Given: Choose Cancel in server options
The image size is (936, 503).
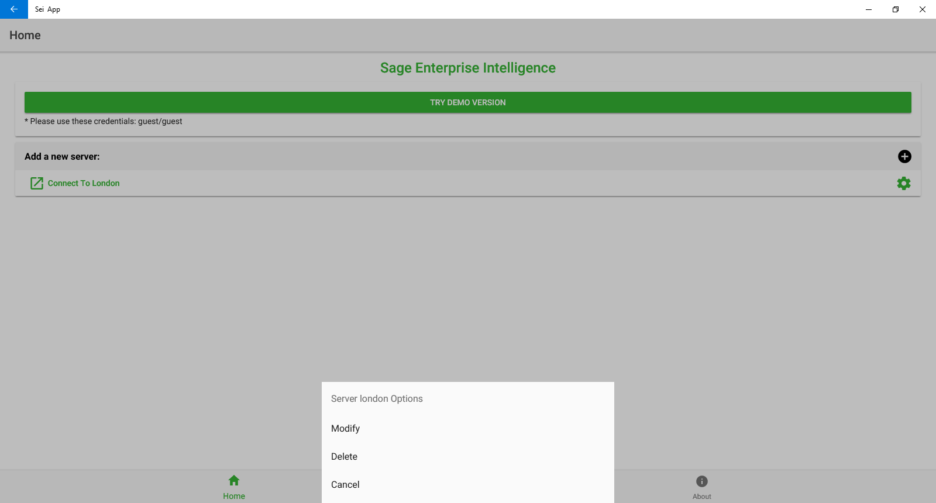Looking at the screenshot, I should pyautogui.click(x=468, y=484).
